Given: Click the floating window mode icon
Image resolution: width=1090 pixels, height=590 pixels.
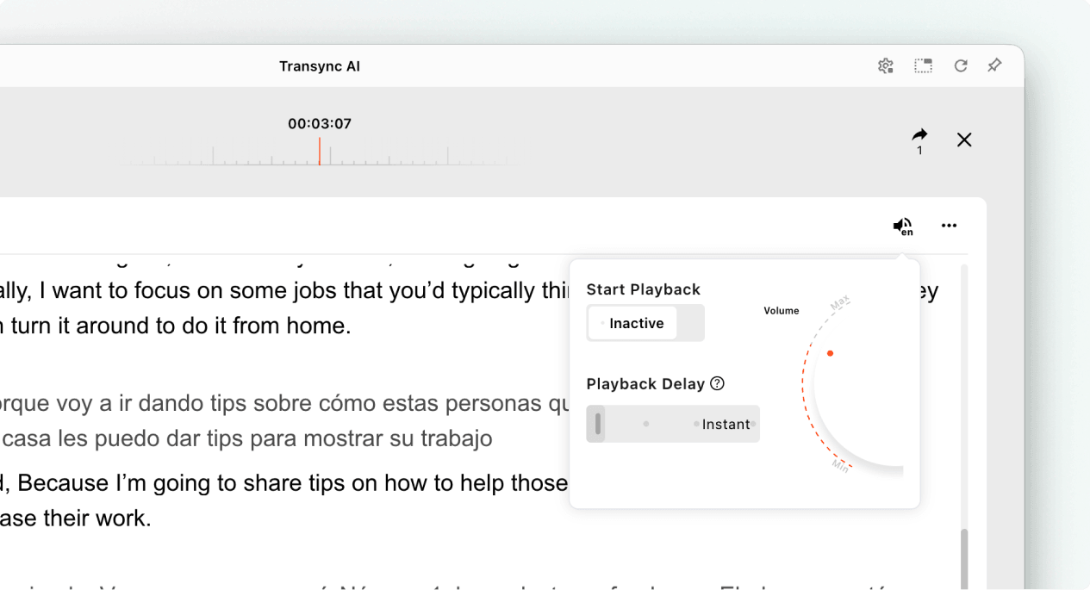Looking at the screenshot, I should tap(923, 66).
